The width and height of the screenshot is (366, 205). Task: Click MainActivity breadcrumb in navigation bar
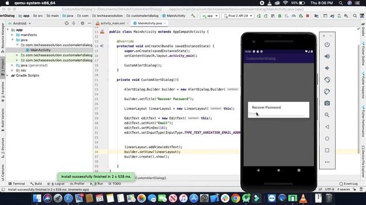click(174, 16)
